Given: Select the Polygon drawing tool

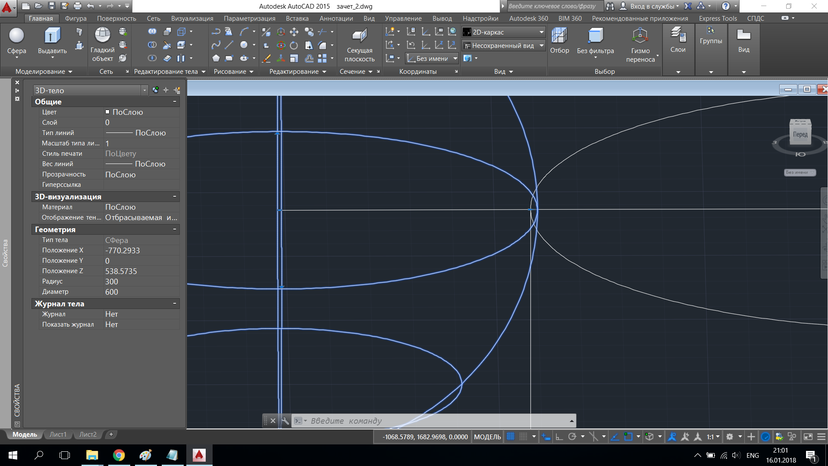Looking at the screenshot, I should coord(216,58).
